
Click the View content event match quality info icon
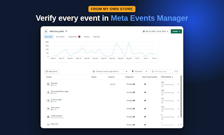pos(145,109)
